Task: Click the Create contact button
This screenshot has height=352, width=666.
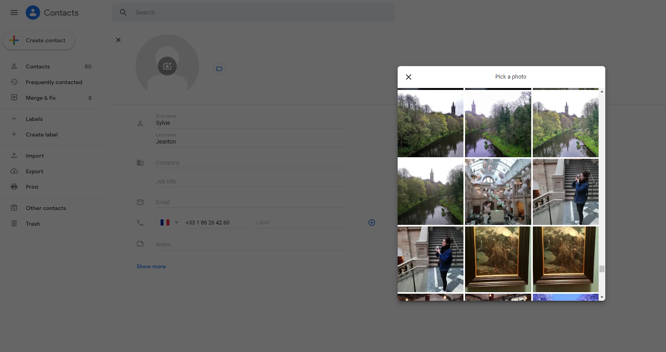Action: pos(38,40)
